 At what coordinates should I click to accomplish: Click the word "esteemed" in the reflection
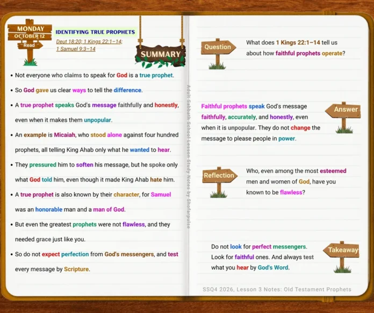(333, 171)
